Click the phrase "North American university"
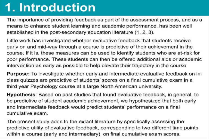Screen dimensions: 209x139 (x=136, y=86)
